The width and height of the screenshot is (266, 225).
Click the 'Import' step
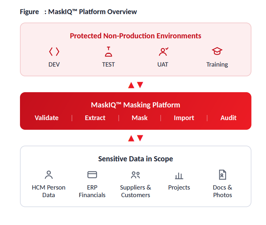(184, 118)
